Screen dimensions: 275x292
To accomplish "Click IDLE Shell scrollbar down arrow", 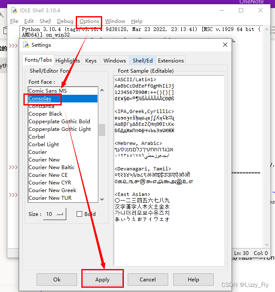I will point(266,244).
